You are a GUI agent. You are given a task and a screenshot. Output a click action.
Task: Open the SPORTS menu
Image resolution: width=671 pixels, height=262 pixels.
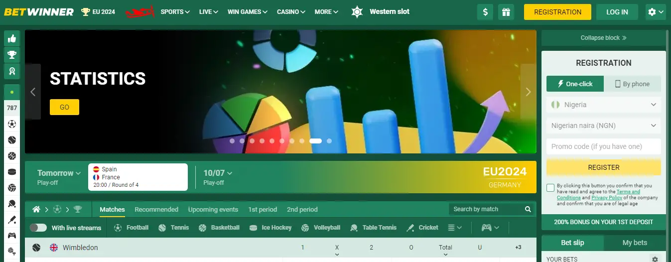[x=175, y=12]
